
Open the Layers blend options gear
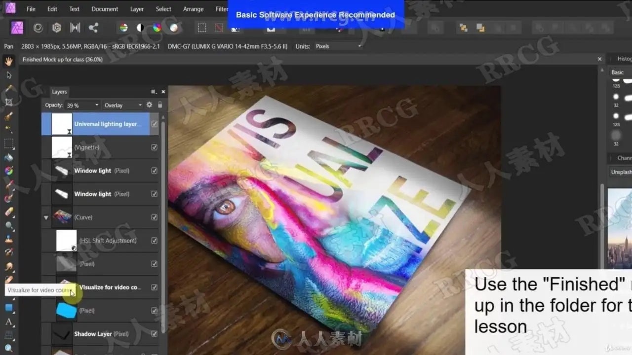point(150,105)
